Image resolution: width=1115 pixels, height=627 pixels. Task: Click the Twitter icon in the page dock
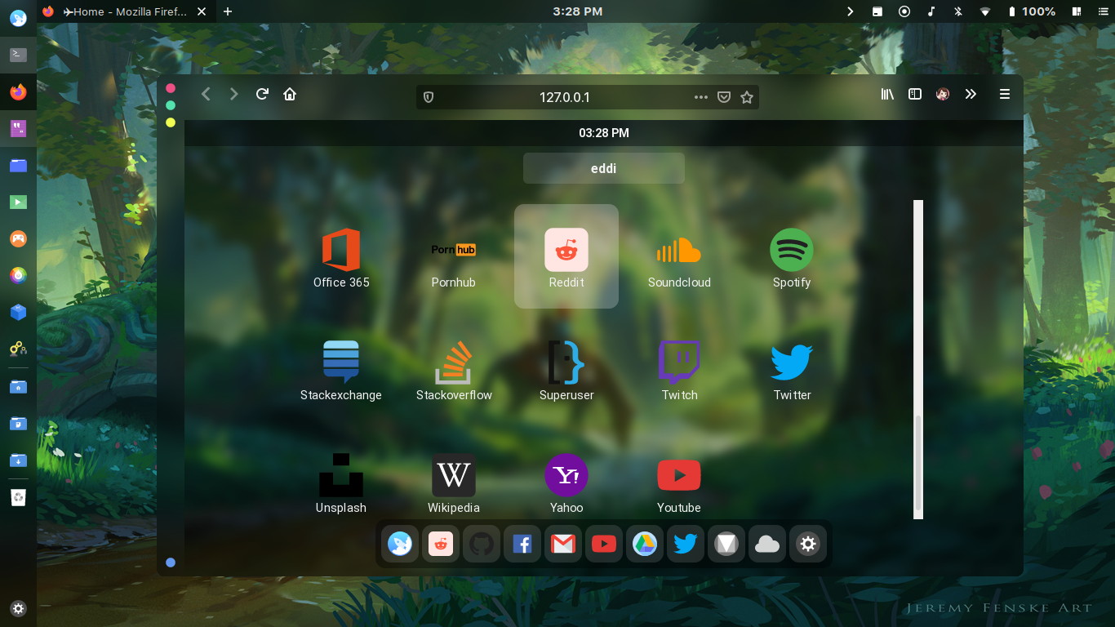(x=686, y=544)
